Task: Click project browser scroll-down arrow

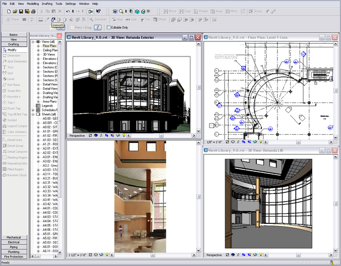Action: pyautogui.click(x=60, y=252)
